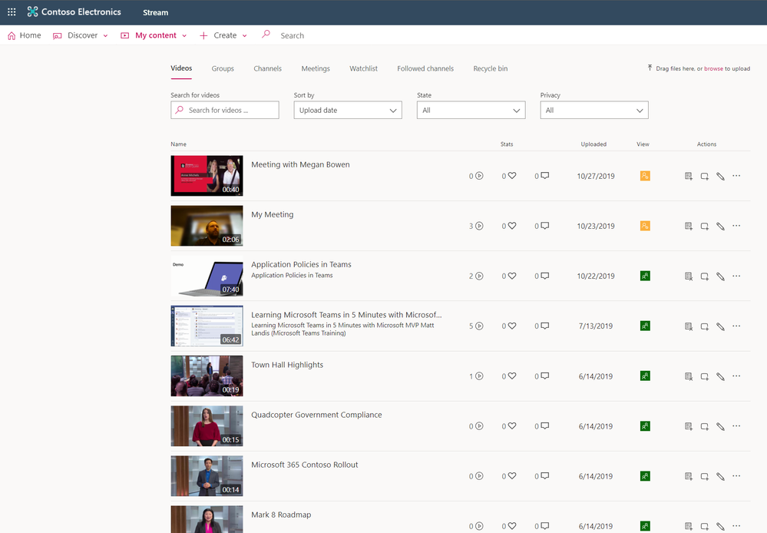
Task: Edit Microsoft 365 Contoso Rollout via pencil icon
Action: (x=720, y=476)
